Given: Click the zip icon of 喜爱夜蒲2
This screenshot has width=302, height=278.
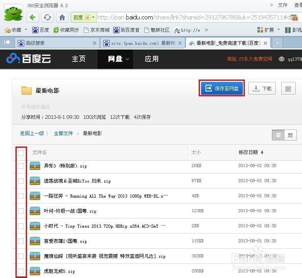Looking at the screenshot, I should tap(35, 241).
